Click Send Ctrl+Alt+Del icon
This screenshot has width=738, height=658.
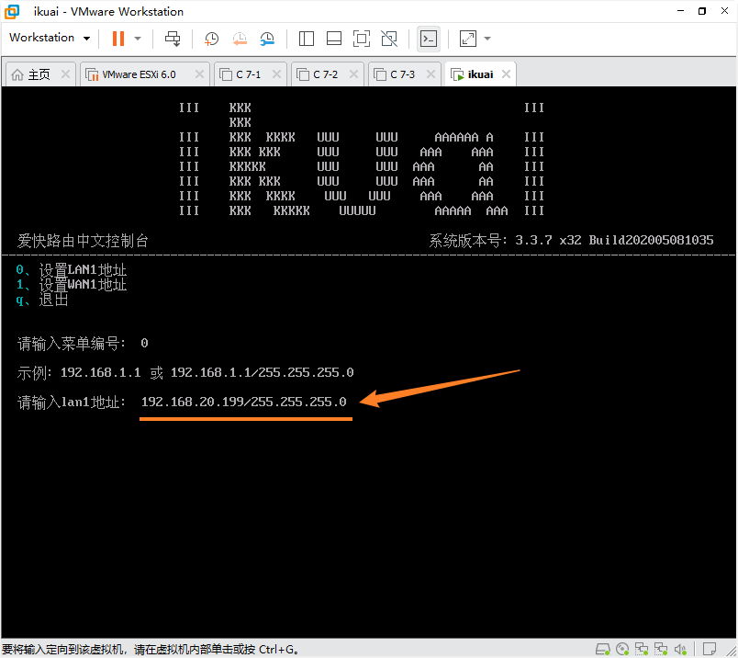click(173, 39)
